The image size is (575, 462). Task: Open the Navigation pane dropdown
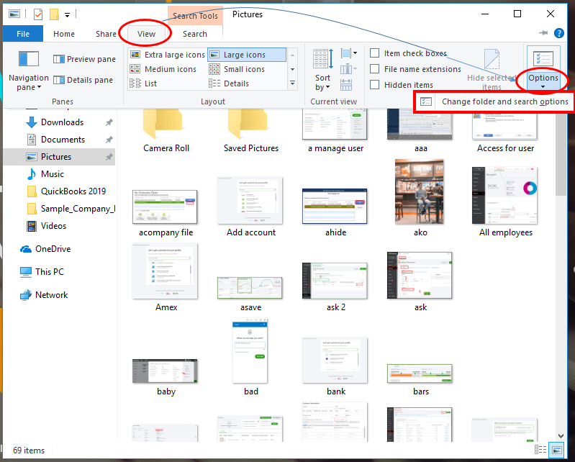point(29,71)
